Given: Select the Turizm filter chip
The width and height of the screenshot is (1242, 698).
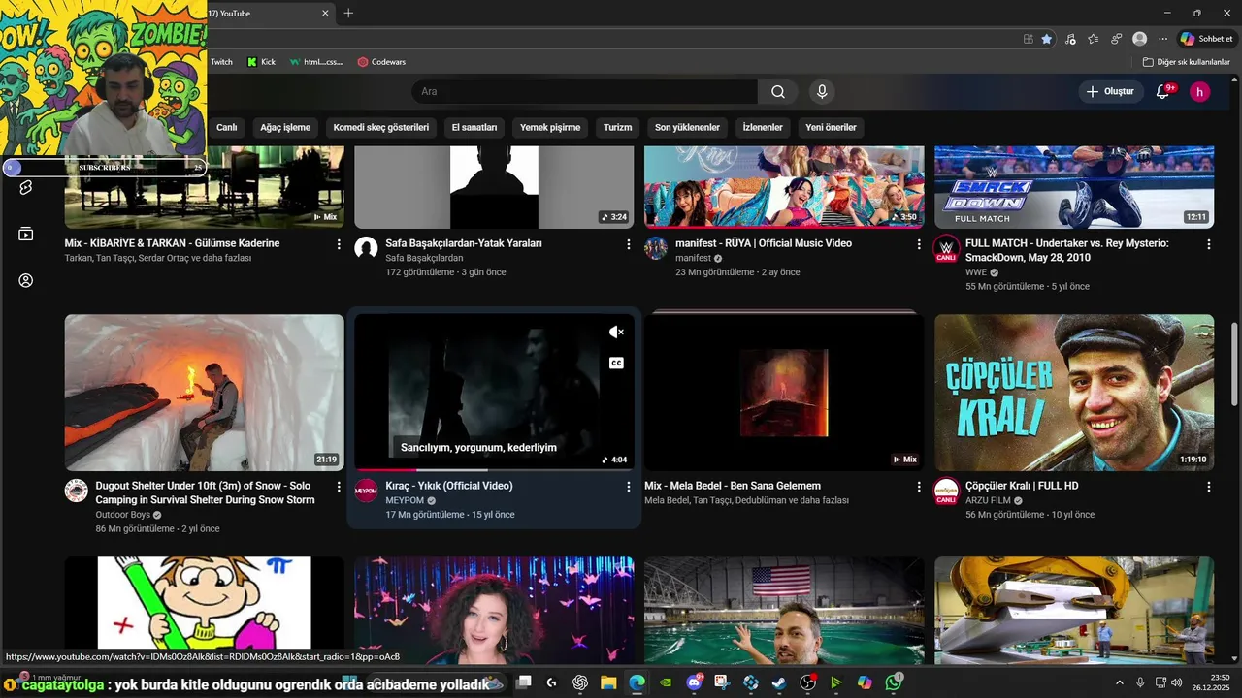Looking at the screenshot, I should 617,127.
